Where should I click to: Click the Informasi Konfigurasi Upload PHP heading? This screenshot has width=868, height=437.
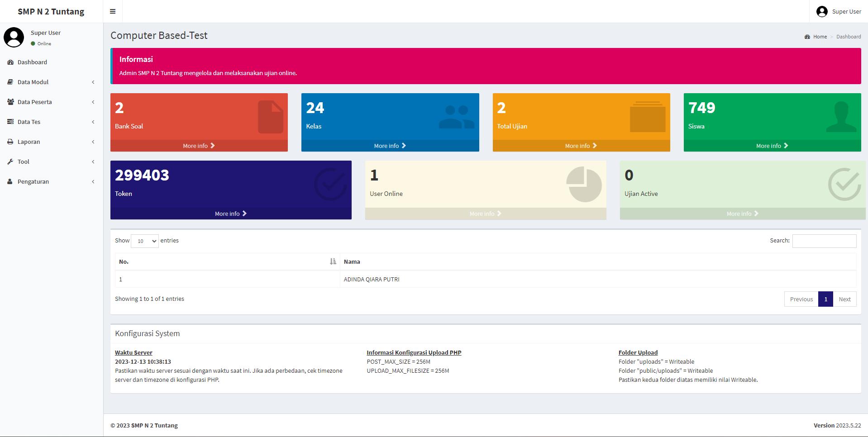[x=414, y=352]
